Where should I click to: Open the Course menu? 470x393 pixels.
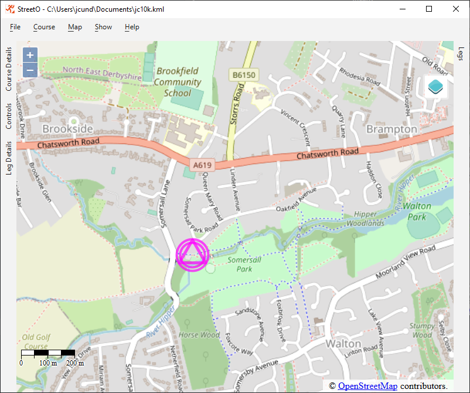pos(44,27)
